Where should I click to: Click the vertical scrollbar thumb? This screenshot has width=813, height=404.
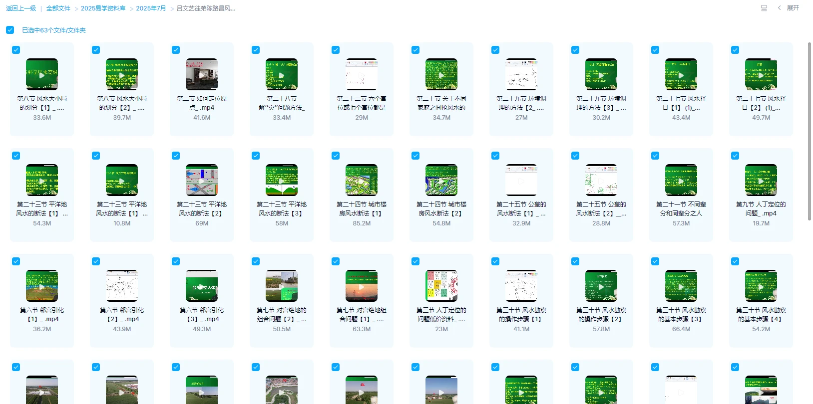coord(810,131)
